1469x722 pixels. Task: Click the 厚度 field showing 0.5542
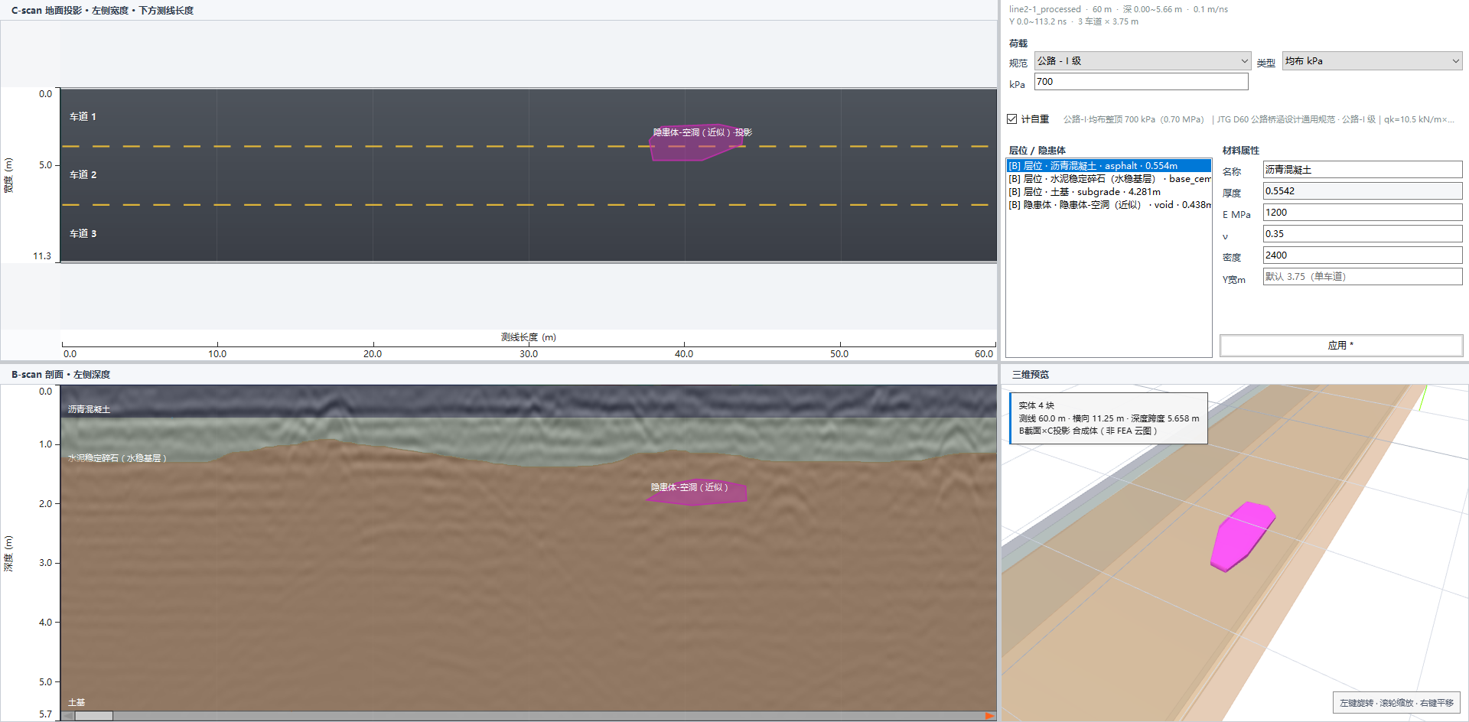[x=1362, y=191]
